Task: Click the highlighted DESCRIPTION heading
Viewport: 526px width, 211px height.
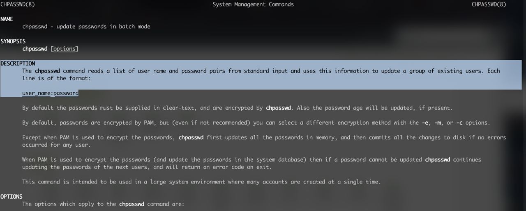Action: [18, 64]
